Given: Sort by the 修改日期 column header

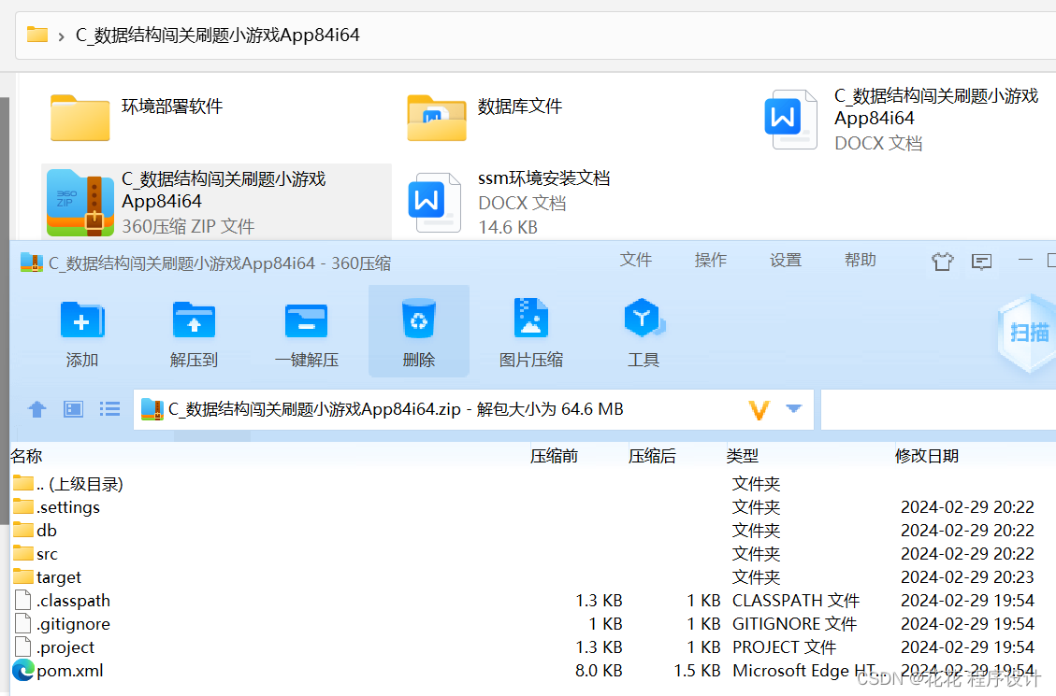Looking at the screenshot, I should click(x=927, y=455).
